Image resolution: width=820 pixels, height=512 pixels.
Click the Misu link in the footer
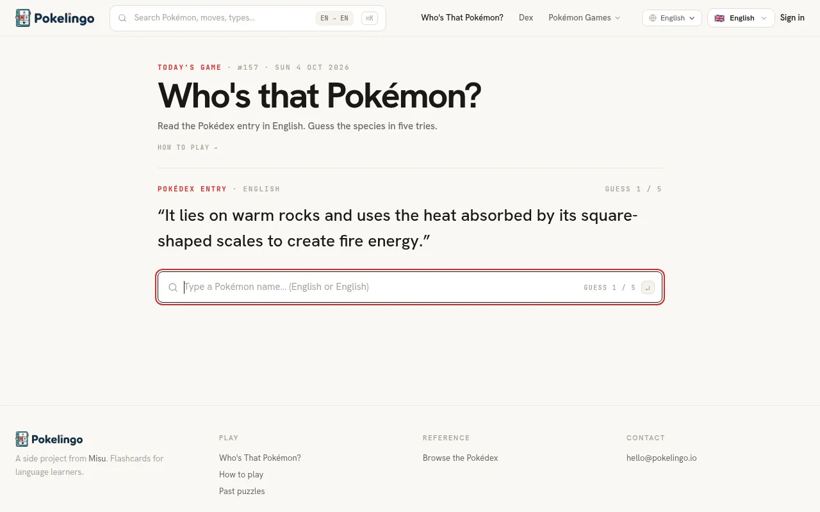click(97, 458)
